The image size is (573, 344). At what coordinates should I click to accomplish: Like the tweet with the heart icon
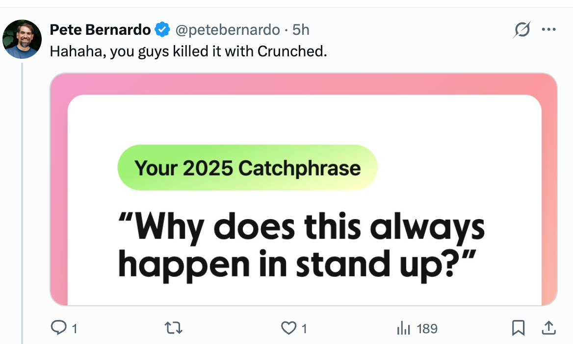[289, 328]
